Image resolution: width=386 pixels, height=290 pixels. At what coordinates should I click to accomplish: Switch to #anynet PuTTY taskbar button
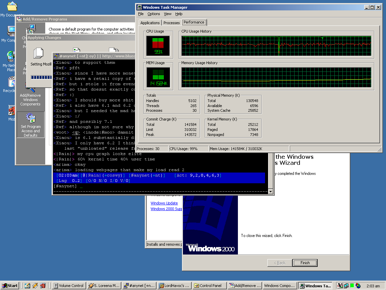tap(139, 286)
